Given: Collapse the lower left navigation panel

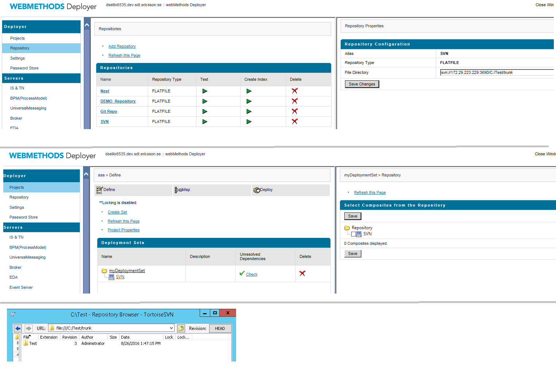Looking at the screenshot, I should point(86,174).
